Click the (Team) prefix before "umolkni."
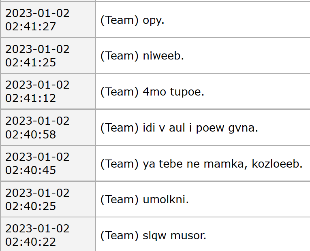 tap(120, 200)
